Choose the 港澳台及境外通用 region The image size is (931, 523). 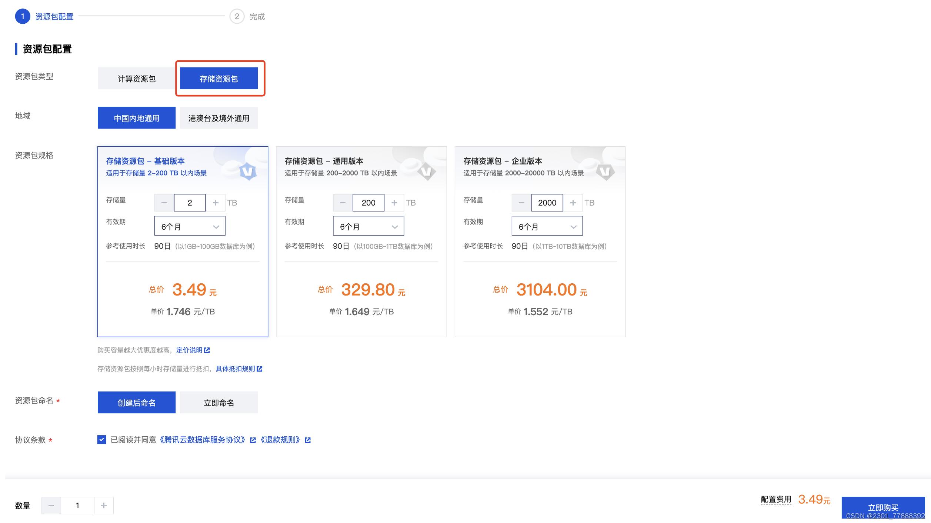tap(219, 118)
